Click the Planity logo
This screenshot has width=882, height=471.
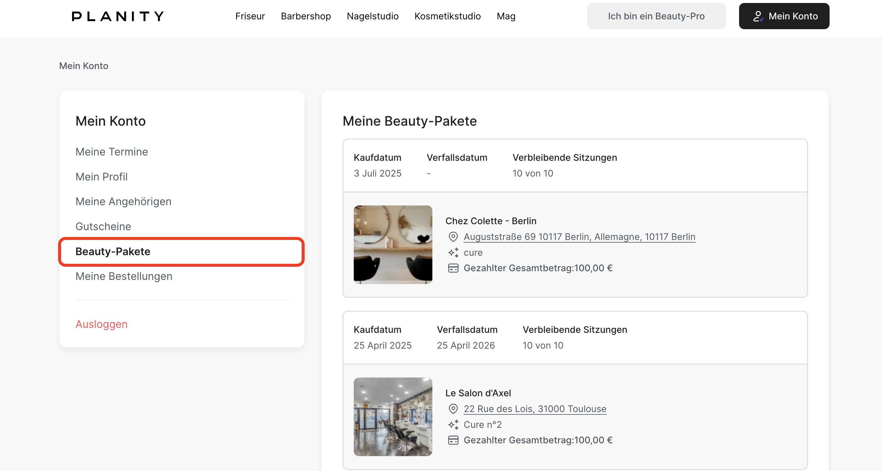(117, 16)
